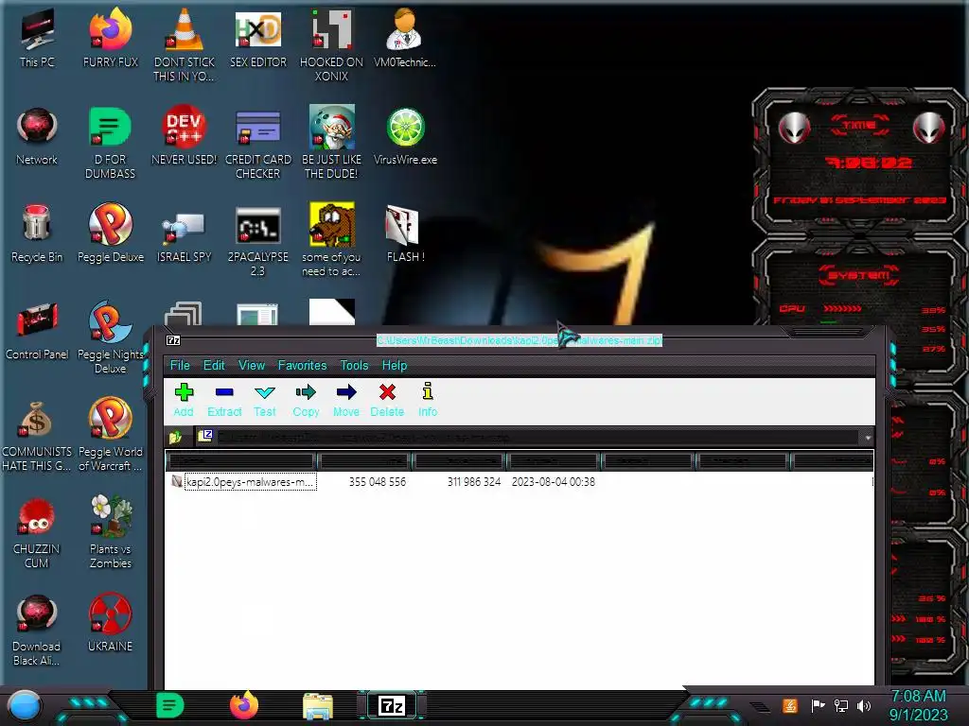Image resolution: width=969 pixels, height=726 pixels.
Task: Launch Firefox from the taskbar
Action: [x=243, y=705]
